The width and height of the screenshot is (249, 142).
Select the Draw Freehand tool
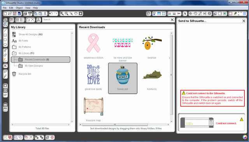pyautogui.click(x=5, y=60)
